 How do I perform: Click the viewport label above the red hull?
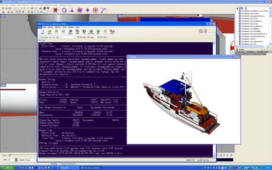pyautogui.click(x=120, y=16)
